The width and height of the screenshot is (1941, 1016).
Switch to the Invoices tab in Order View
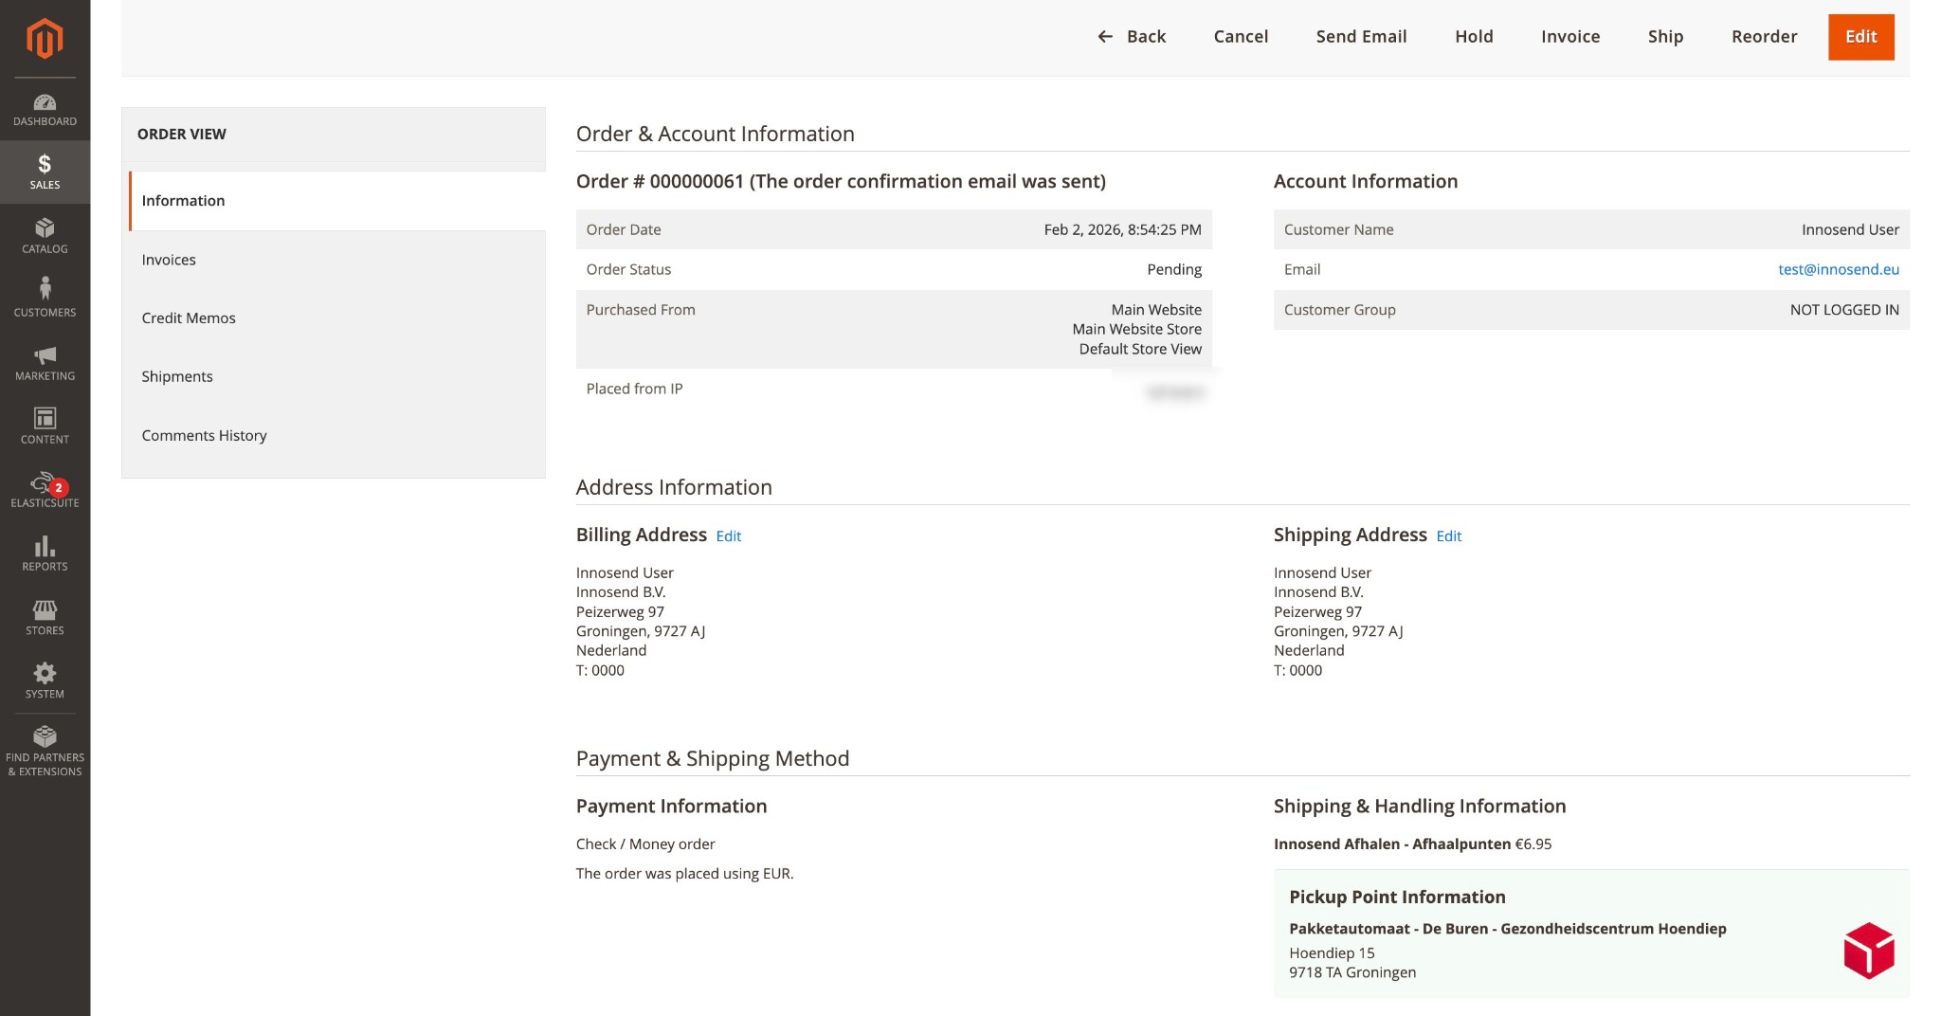click(169, 259)
